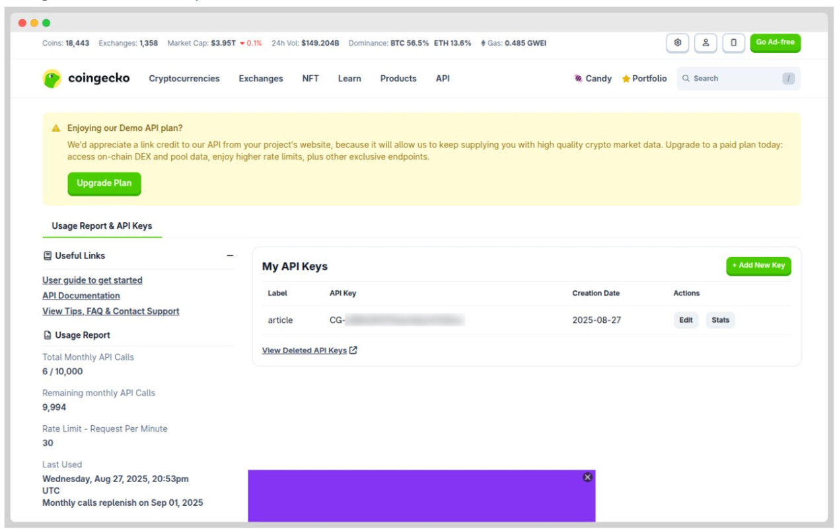The width and height of the screenshot is (835, 529).
Task: Open the user account icon
Action: (706, 42)
